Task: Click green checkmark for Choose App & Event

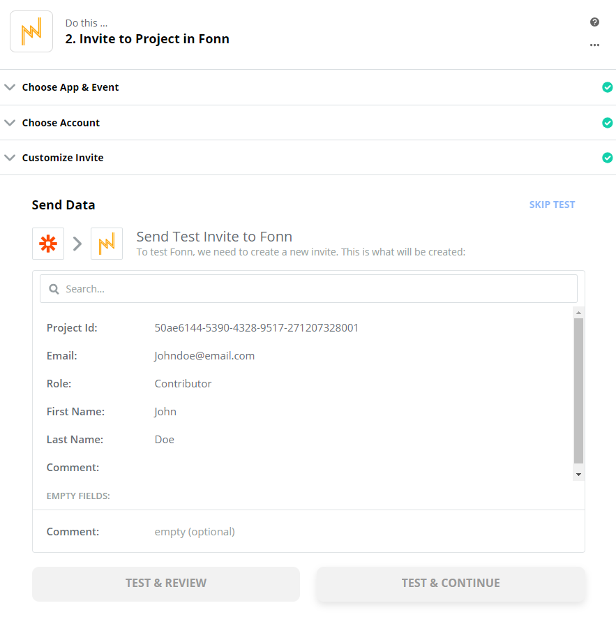Action: pos(607,87)
